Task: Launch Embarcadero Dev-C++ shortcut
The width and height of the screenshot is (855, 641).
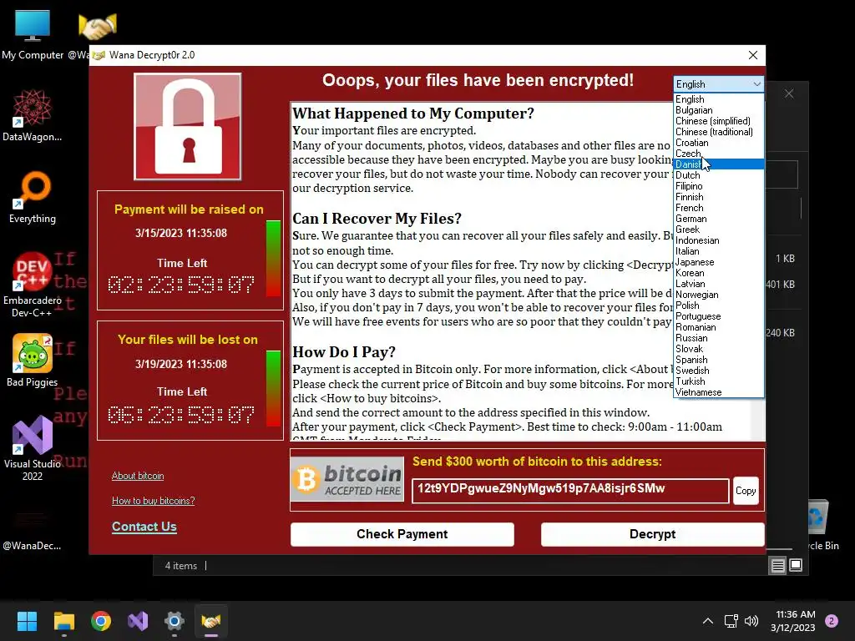Action: click(33, 285)
